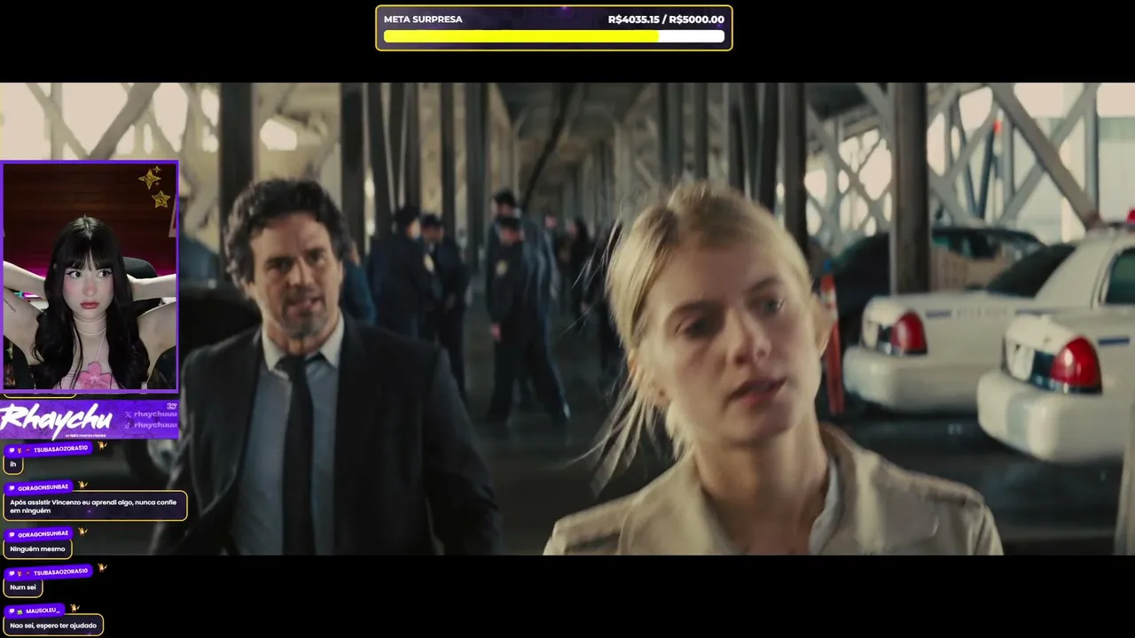Click the chat message 'ih'
This screenshot has height=638, width=1135.
point(13,464)
